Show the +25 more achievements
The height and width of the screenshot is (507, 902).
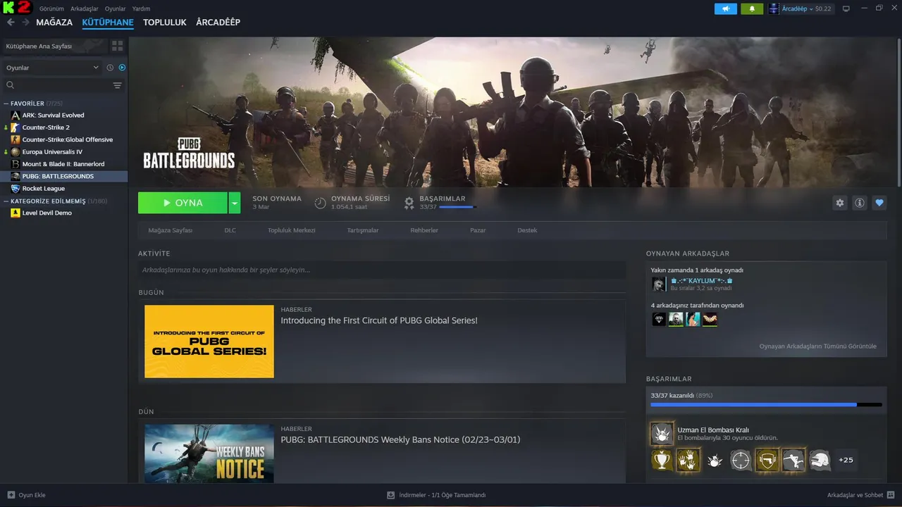coord(846,461)
